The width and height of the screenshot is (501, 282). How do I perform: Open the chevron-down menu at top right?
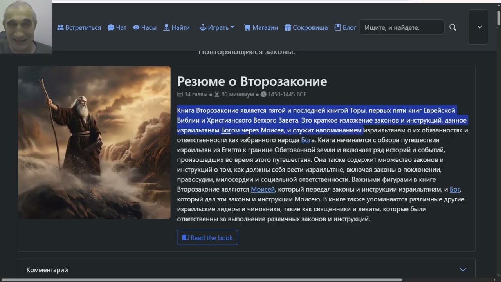point(478,27)
